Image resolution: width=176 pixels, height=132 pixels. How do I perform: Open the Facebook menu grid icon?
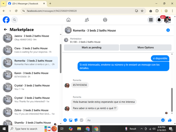point(151,20)
